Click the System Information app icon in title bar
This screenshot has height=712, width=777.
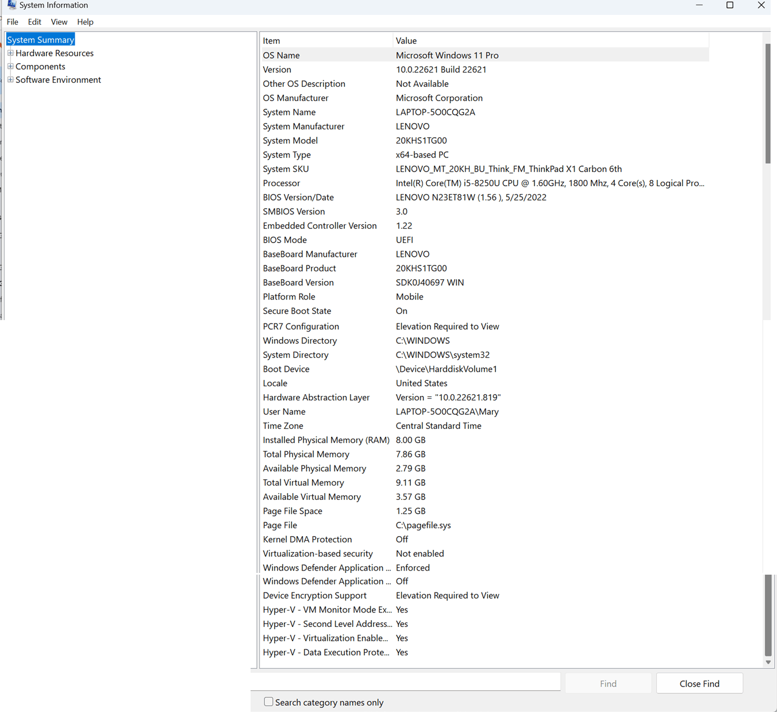click(11, 5)
